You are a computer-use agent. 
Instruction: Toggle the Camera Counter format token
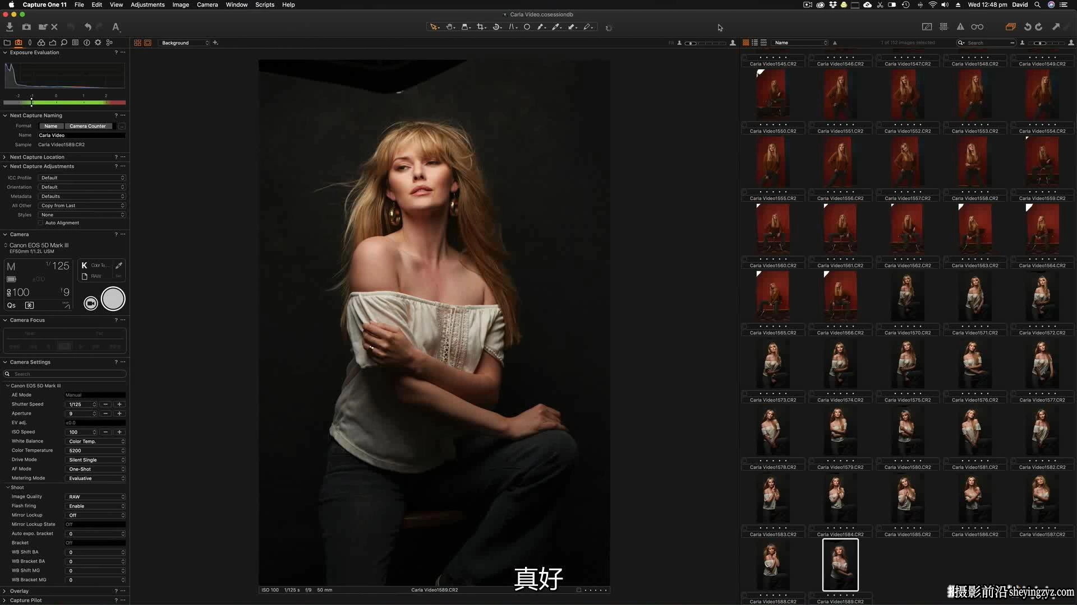(x=88, y=126)
